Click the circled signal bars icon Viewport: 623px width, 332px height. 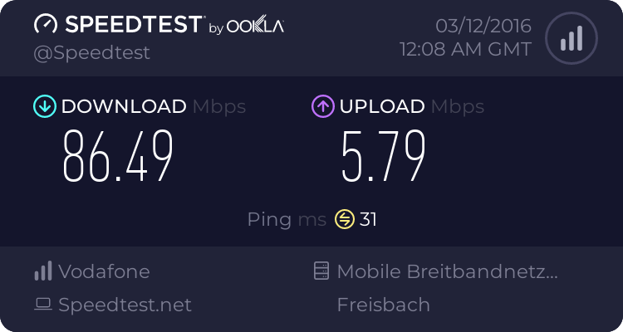point(571,38)
